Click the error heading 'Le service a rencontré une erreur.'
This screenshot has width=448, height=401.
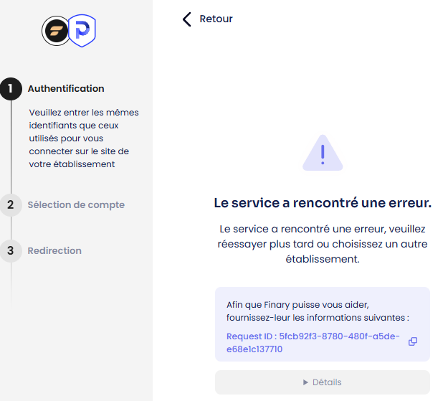323,203
